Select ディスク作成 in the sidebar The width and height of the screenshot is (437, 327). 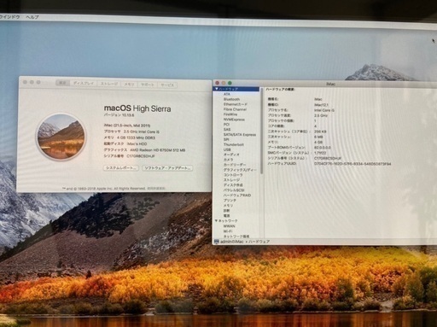pyautogui.click(x=233, y=185)
